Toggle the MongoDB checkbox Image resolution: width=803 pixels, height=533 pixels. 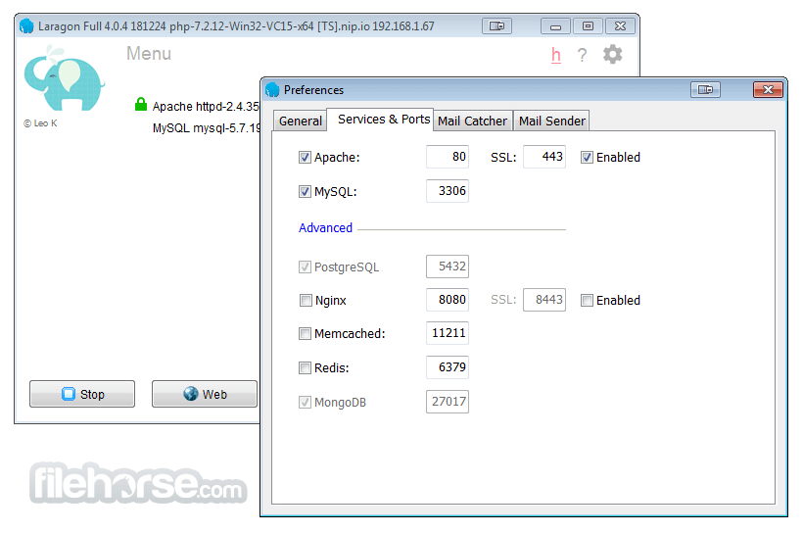[305, 403]
